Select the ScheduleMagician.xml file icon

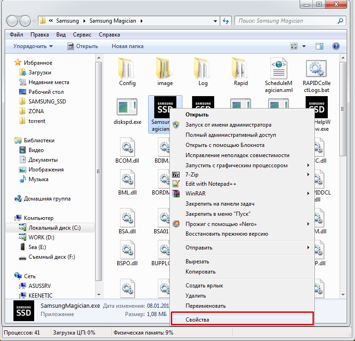click(279, 68)
